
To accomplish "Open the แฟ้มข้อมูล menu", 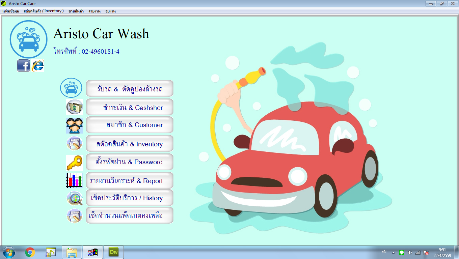I will 10,11.
